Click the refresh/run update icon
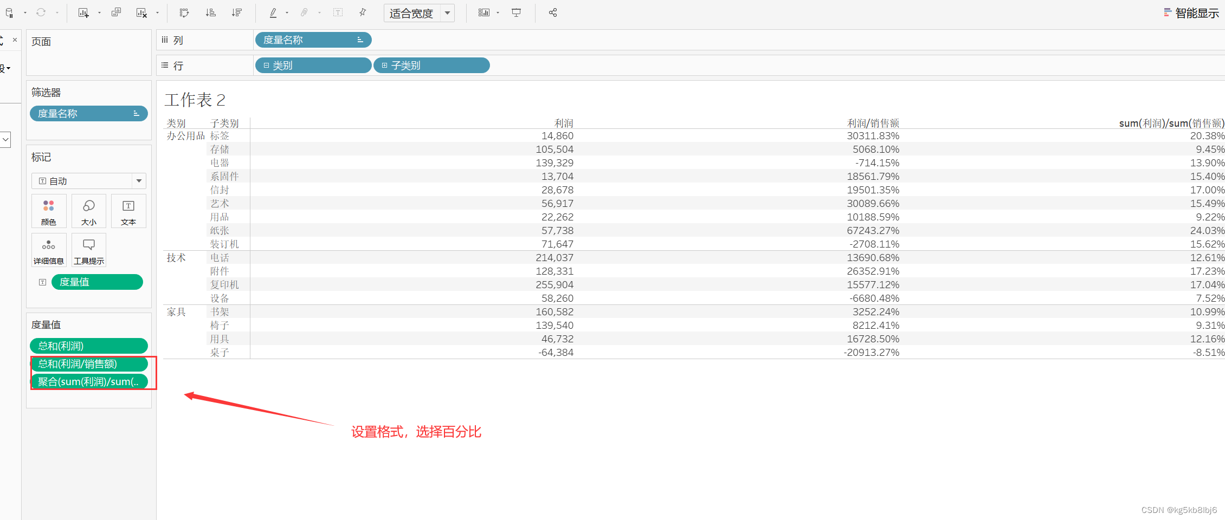This screenshot has height=520, width=1225. tap(41, 12)
